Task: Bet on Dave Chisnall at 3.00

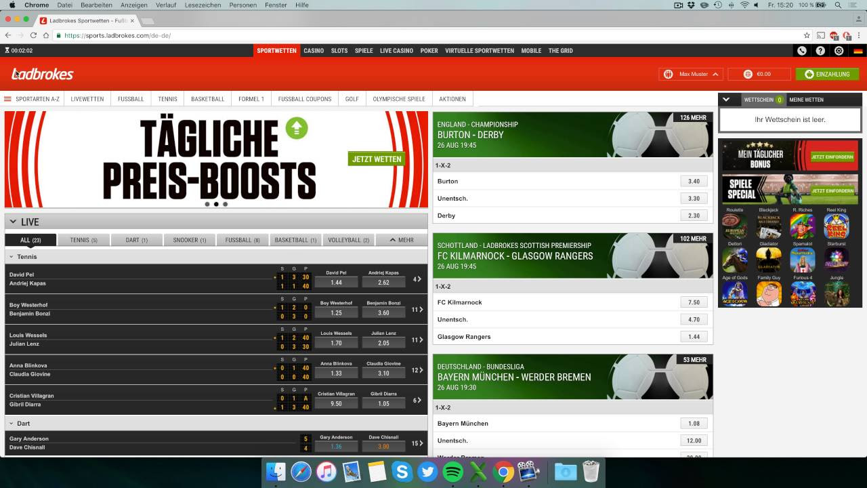Action: (383, 447)
